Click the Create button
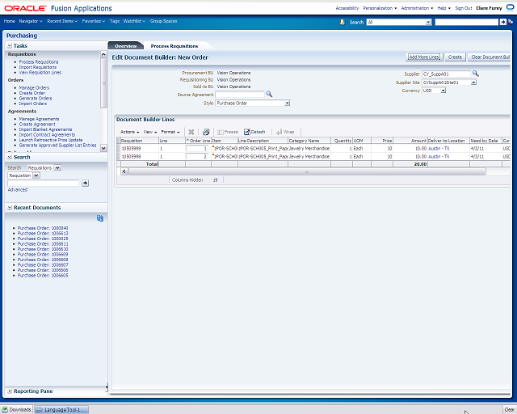 455,57
